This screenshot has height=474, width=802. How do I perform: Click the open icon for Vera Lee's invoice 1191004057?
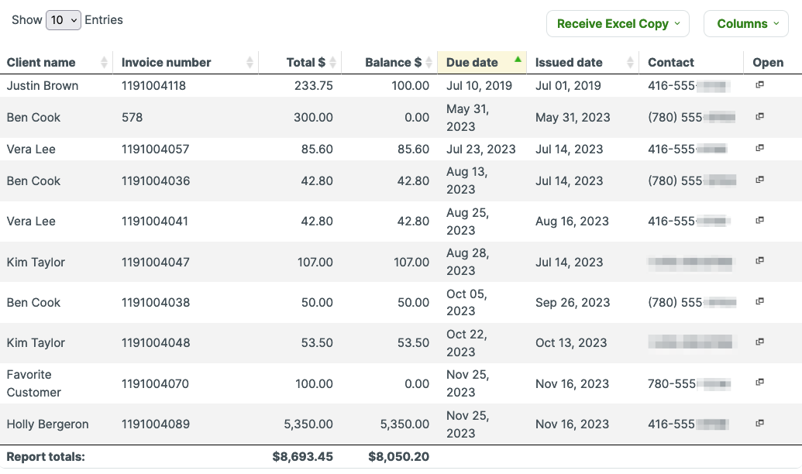(759, 148)
